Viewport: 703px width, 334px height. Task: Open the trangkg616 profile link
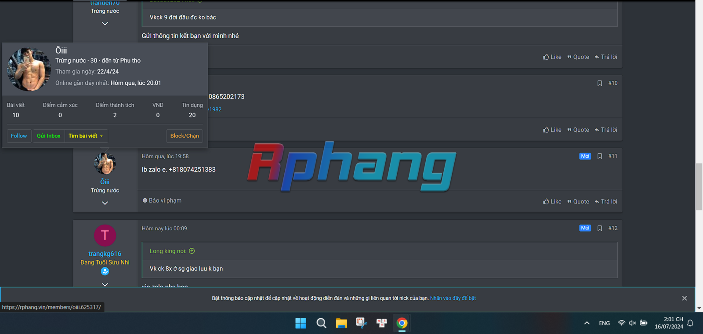(x=105, y=254)
